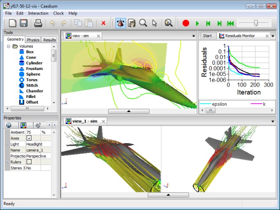Expand the Rulers property row

click(7, 161)
